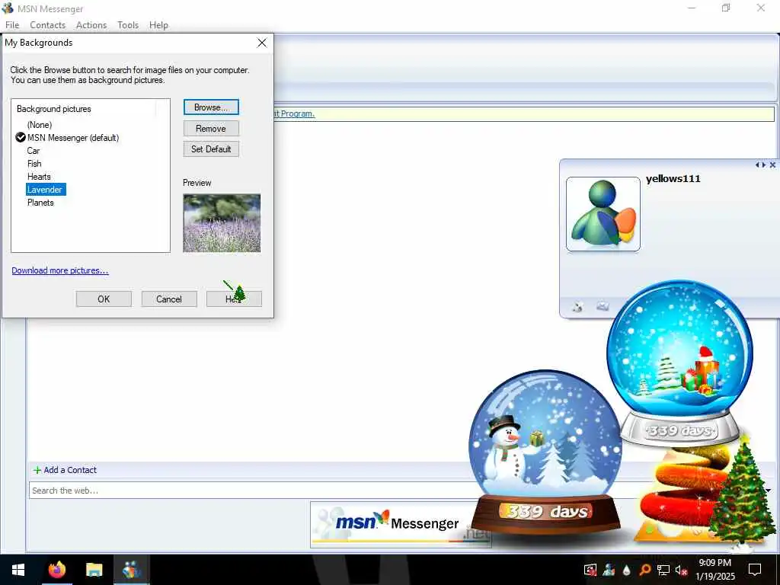Click Cancel in My Backgrounds dialog

pos(169,299)
